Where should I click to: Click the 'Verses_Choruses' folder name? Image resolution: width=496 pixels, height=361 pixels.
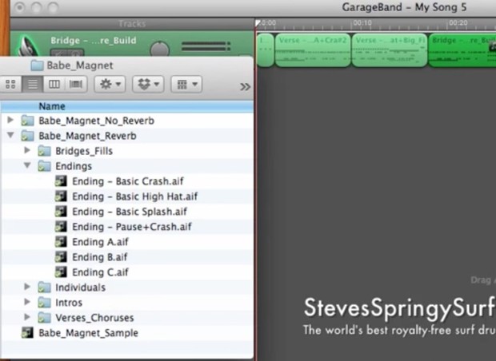(94, 318)
